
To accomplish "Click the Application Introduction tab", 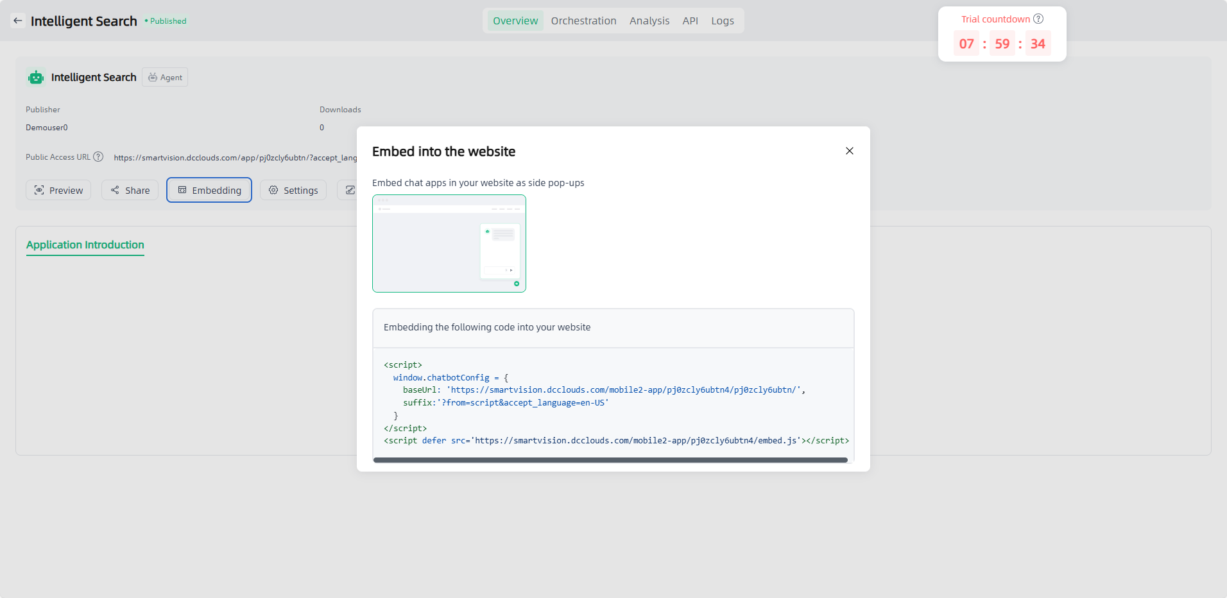I will (85, 245).
